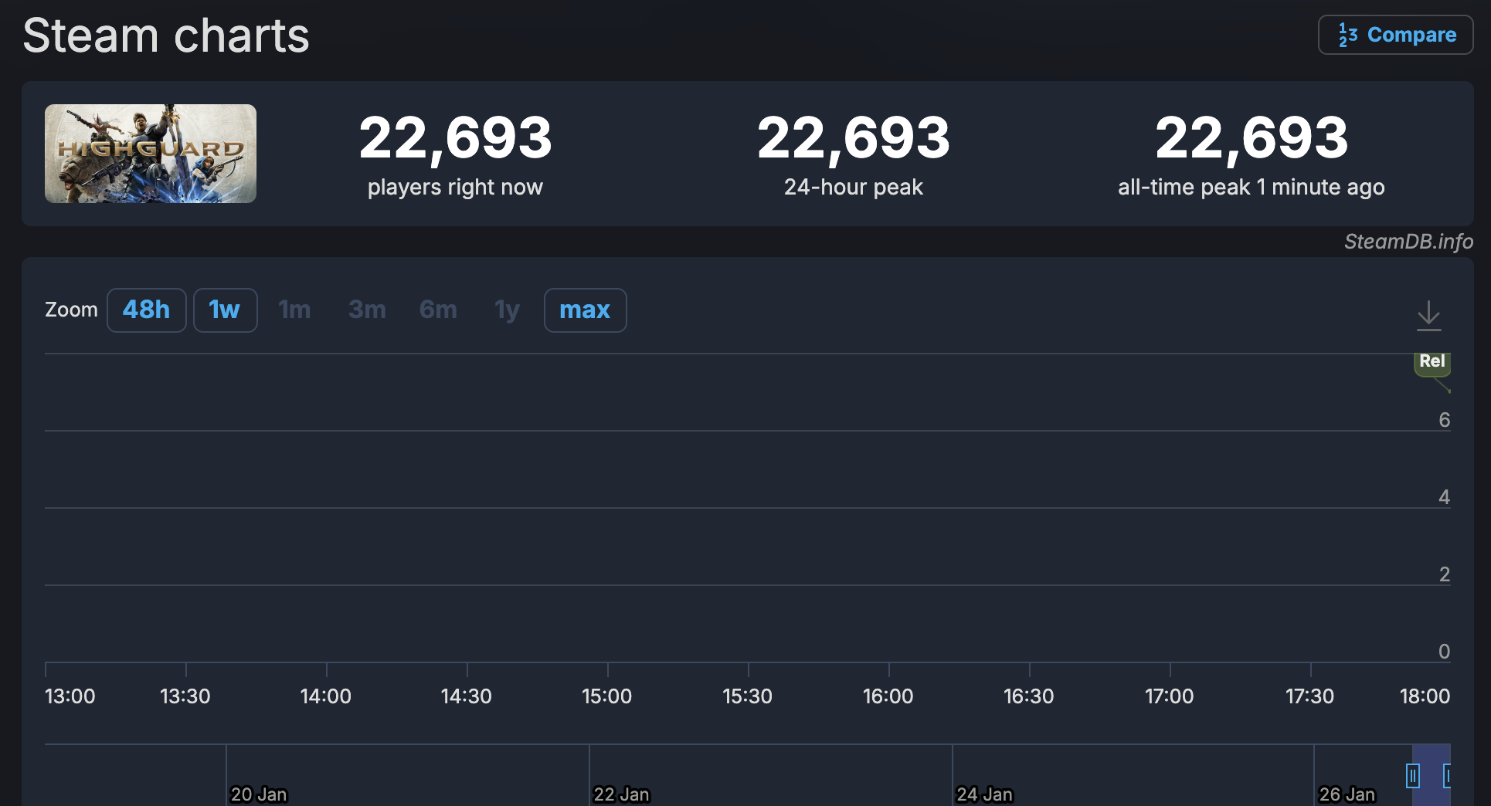Set chart zoom to max
The height and width of the screenshot is (806, 1491).
[x=585, y=310]
